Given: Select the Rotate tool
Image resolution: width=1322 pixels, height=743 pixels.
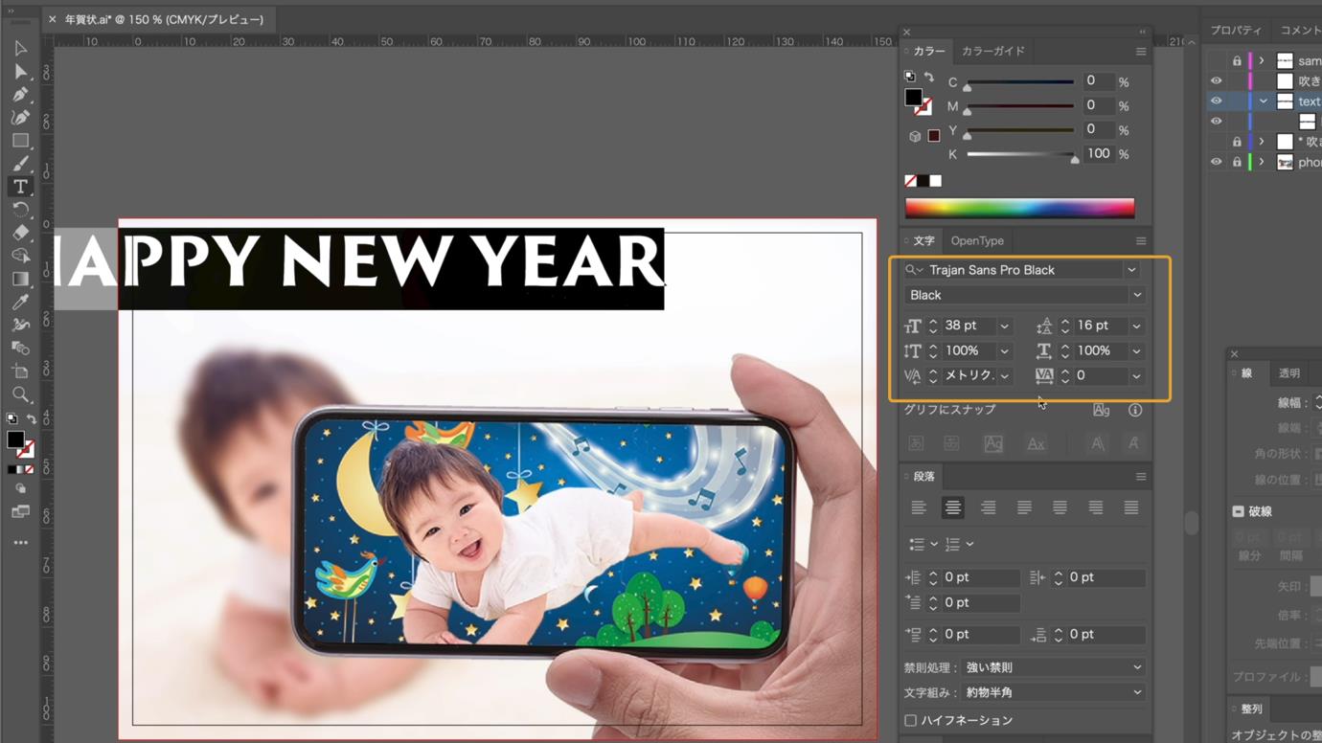Looking at the screenshot, I should pyautogui.click(x=20, y=210).
